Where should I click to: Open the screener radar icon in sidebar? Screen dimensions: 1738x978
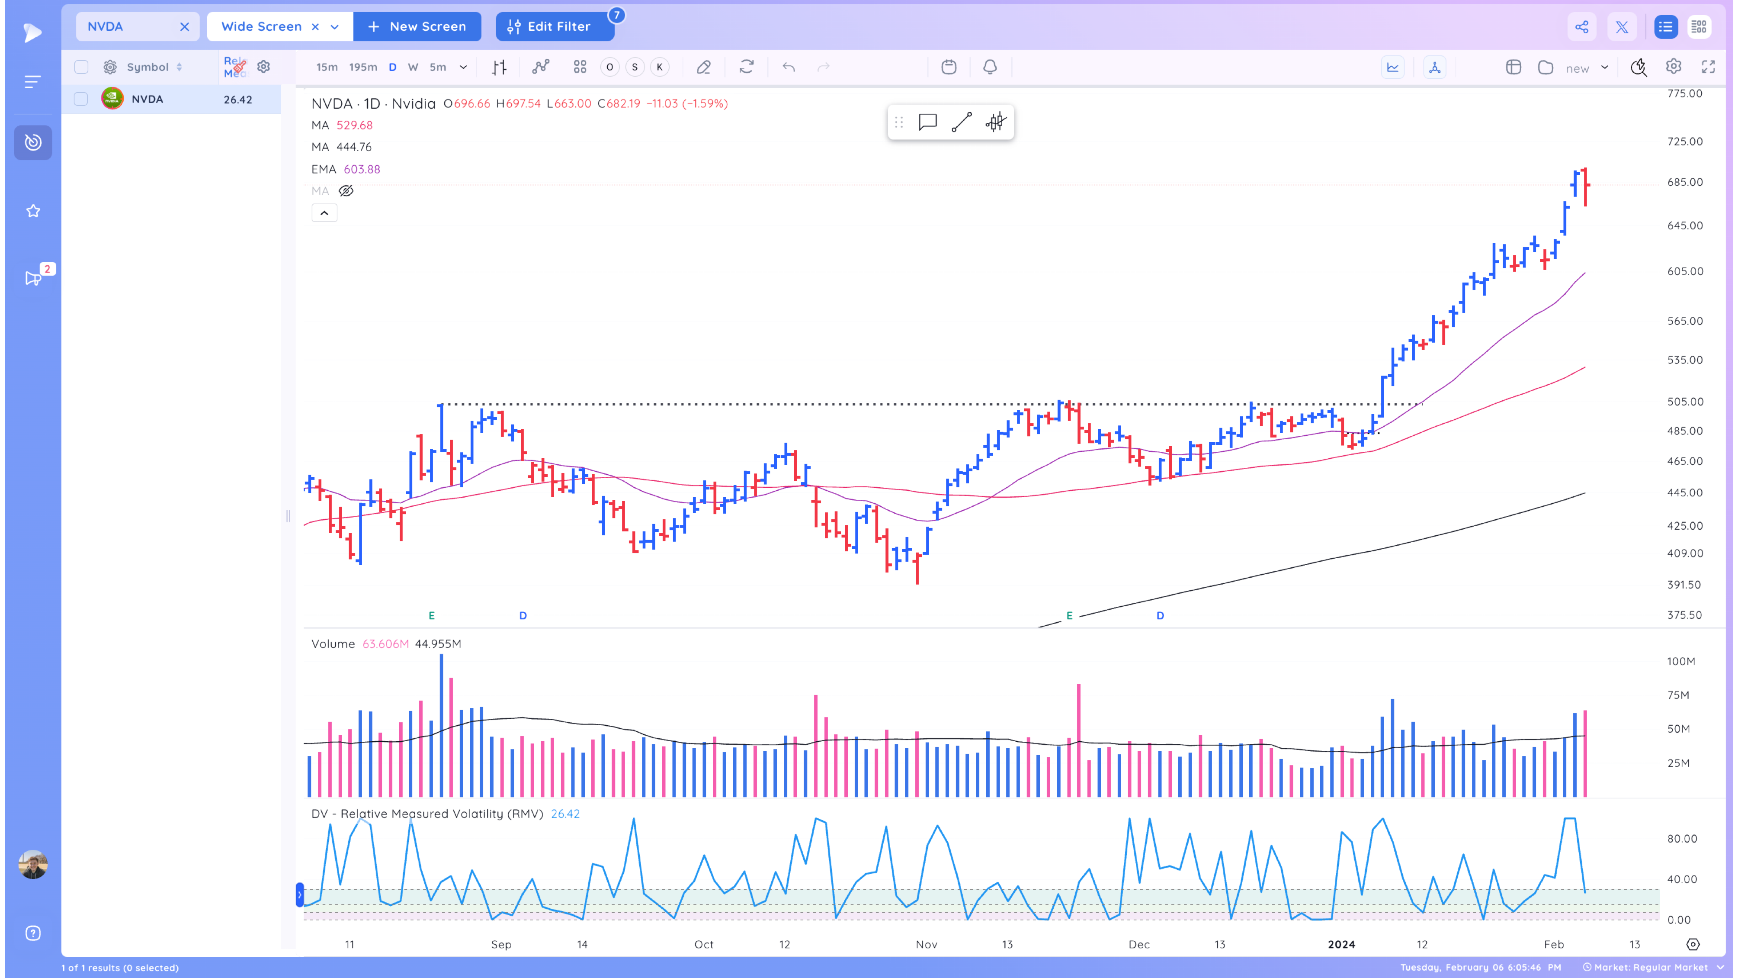(x=33, y=142)
